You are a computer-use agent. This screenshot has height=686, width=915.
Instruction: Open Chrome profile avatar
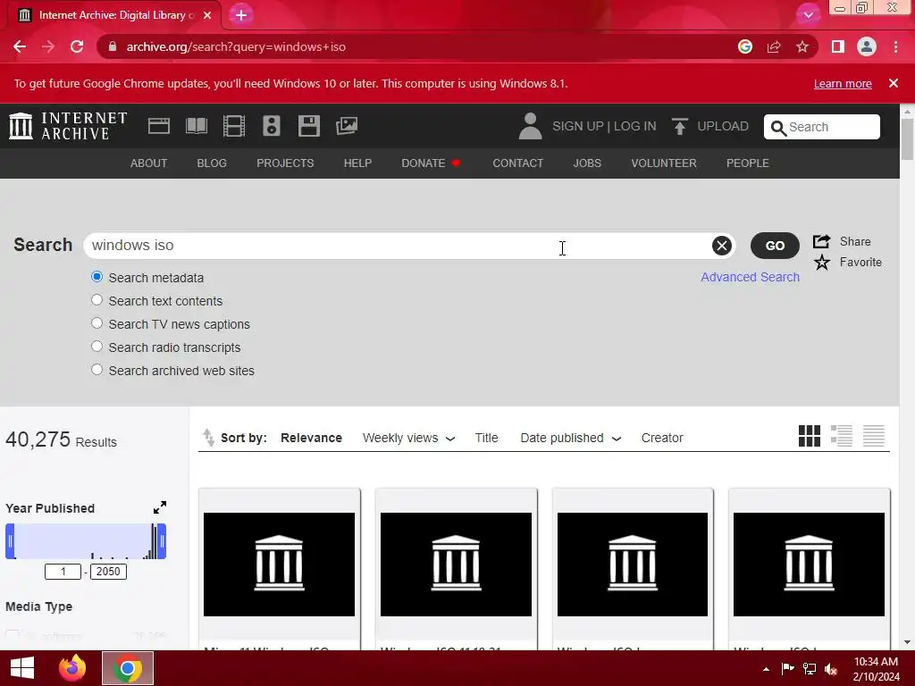(x=867, y=46)
